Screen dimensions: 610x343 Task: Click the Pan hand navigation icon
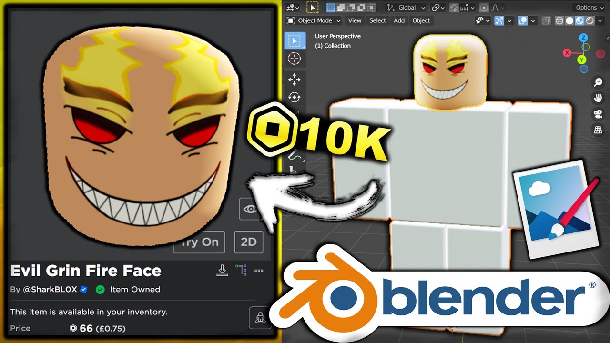(598, 98)
